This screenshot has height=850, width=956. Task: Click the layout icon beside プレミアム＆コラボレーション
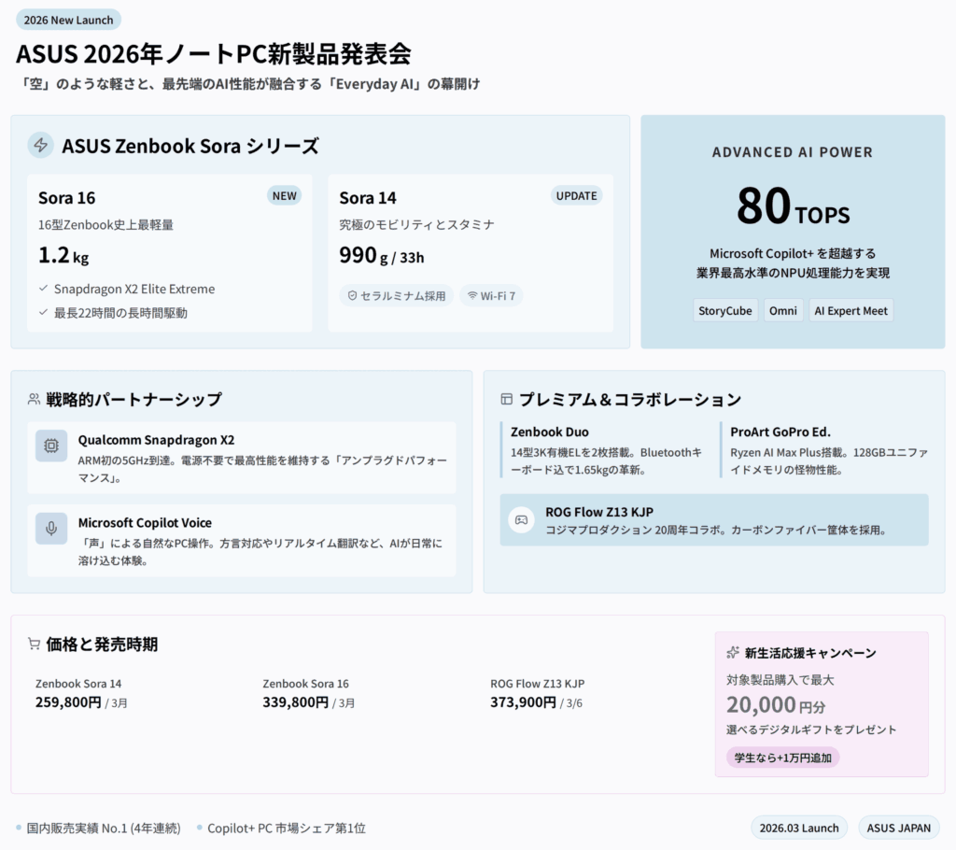pos(507,399)
